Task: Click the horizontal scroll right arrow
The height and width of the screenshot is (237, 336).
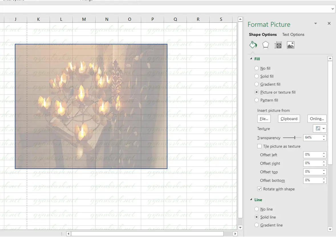Action: click(x=235, y=234)
